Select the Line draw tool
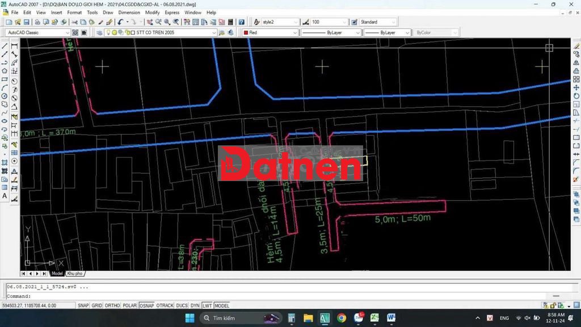This screenshot has height=327, width=581. 5,46
